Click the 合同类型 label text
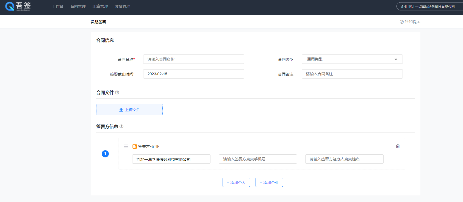This screenshot has width=463, height=202. [x=285, y=59]
